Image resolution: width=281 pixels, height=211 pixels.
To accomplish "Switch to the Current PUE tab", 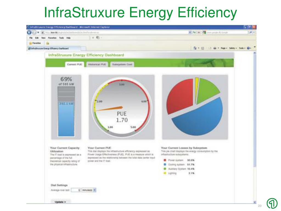I will 74,64.
